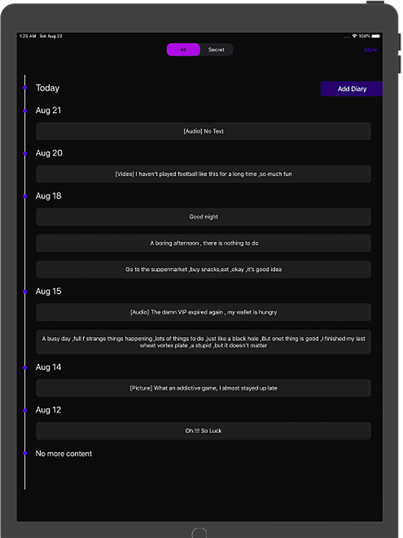The width and height of the screenshot is (403, 538).
Task: Tap the iPad home button
Action: (x=199, y=533)
